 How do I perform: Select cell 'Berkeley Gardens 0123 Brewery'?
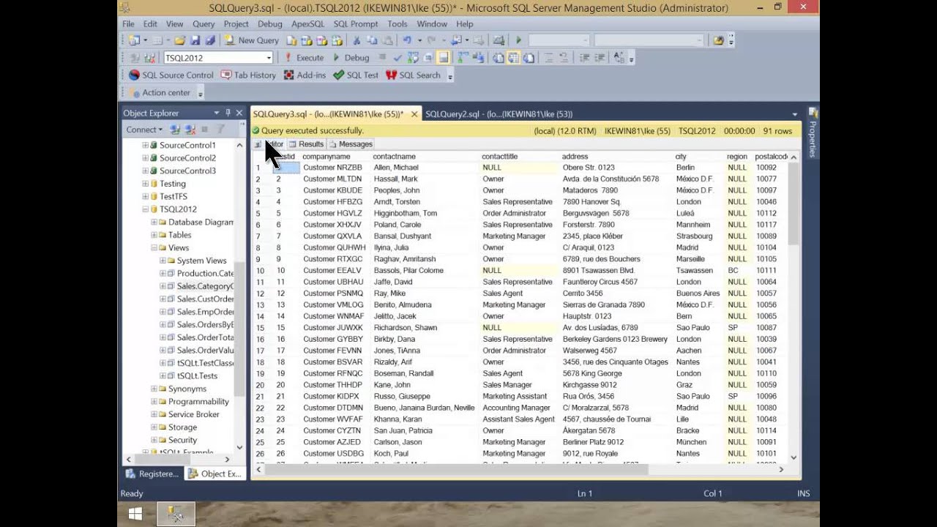615,339
